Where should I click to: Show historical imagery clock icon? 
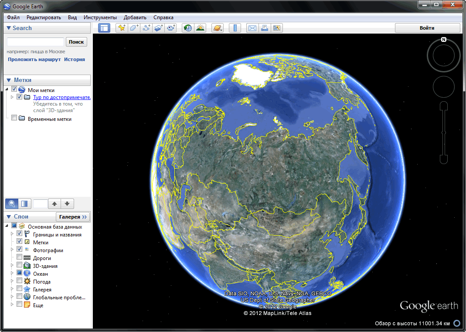(188, 28)
